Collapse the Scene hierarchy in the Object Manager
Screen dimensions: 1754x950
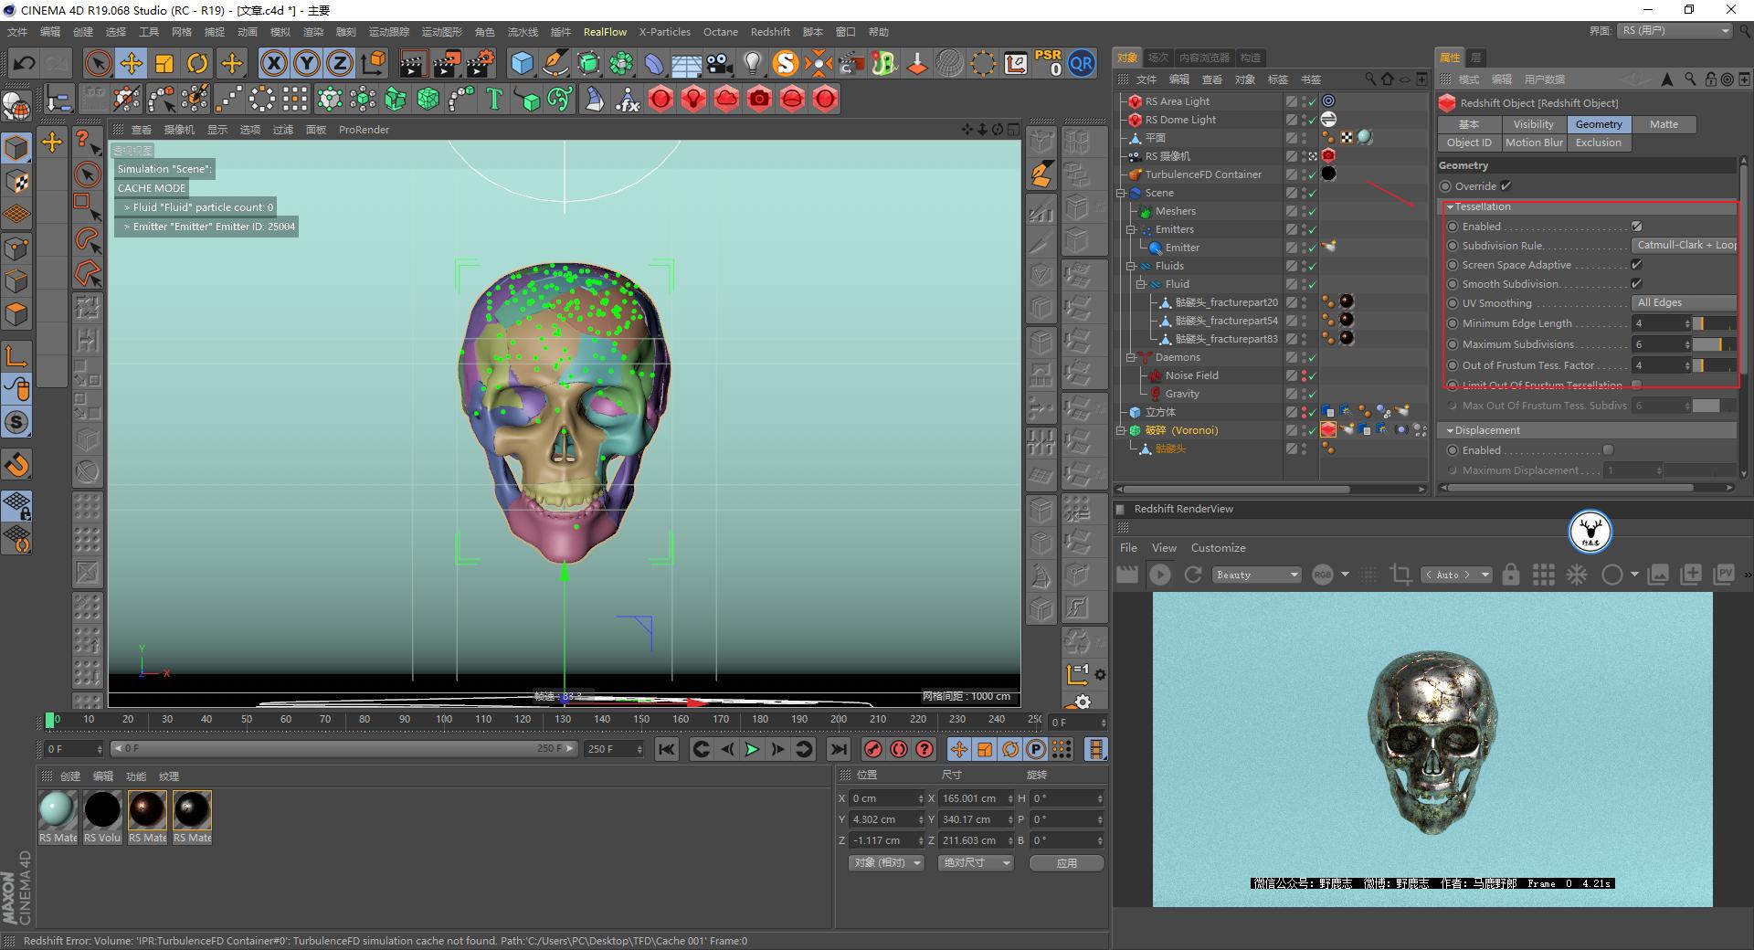coord(1122,193)
